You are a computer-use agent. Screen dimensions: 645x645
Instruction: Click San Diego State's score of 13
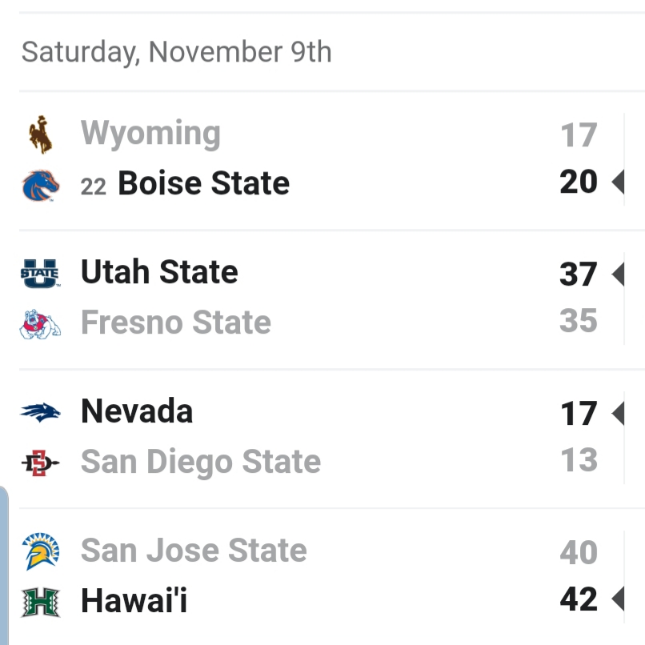(x=579, y=460)
